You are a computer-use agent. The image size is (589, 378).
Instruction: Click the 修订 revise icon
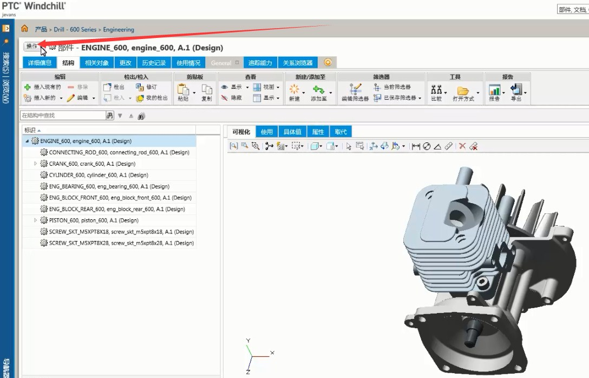point(140,87)
